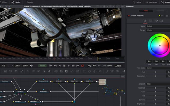This screenshot has width=170, height=106.
Task: Jump to the first frame
Action: click(x=51, y=65)
